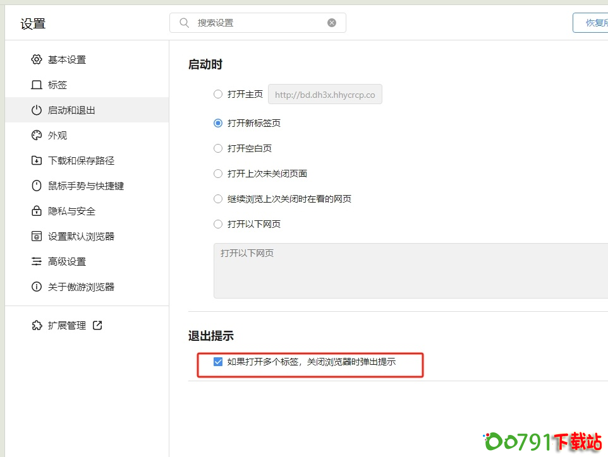Open the 关于傲游浏览器 page
This screenshot has height=457, width=608.
tap(81, 287)
